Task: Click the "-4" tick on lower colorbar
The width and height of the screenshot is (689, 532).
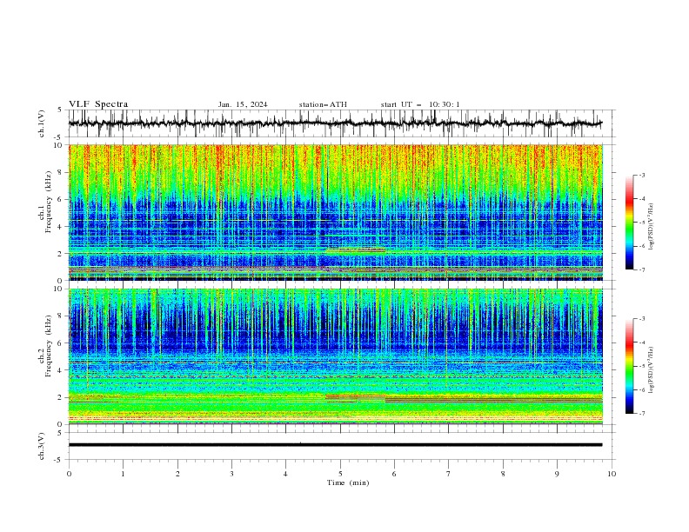Action: tap(641, 342)
